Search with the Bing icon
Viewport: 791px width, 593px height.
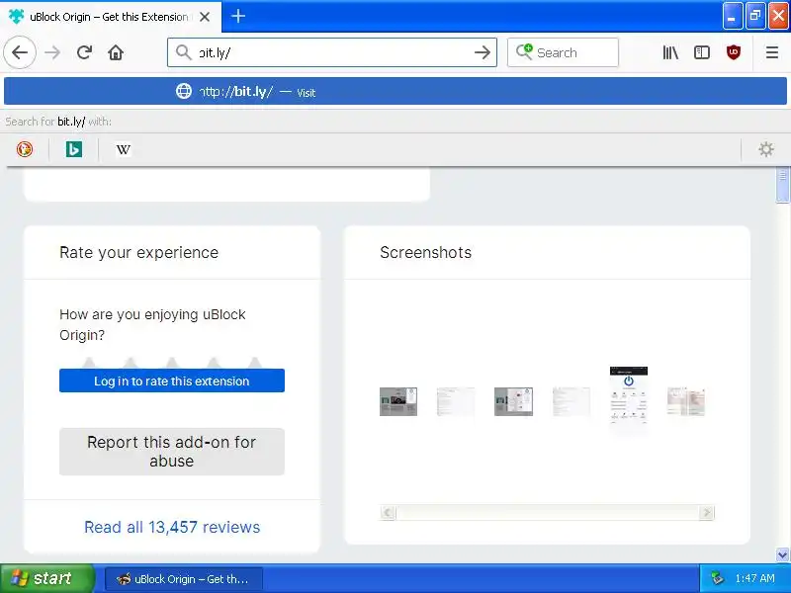[x=73, y=149]
